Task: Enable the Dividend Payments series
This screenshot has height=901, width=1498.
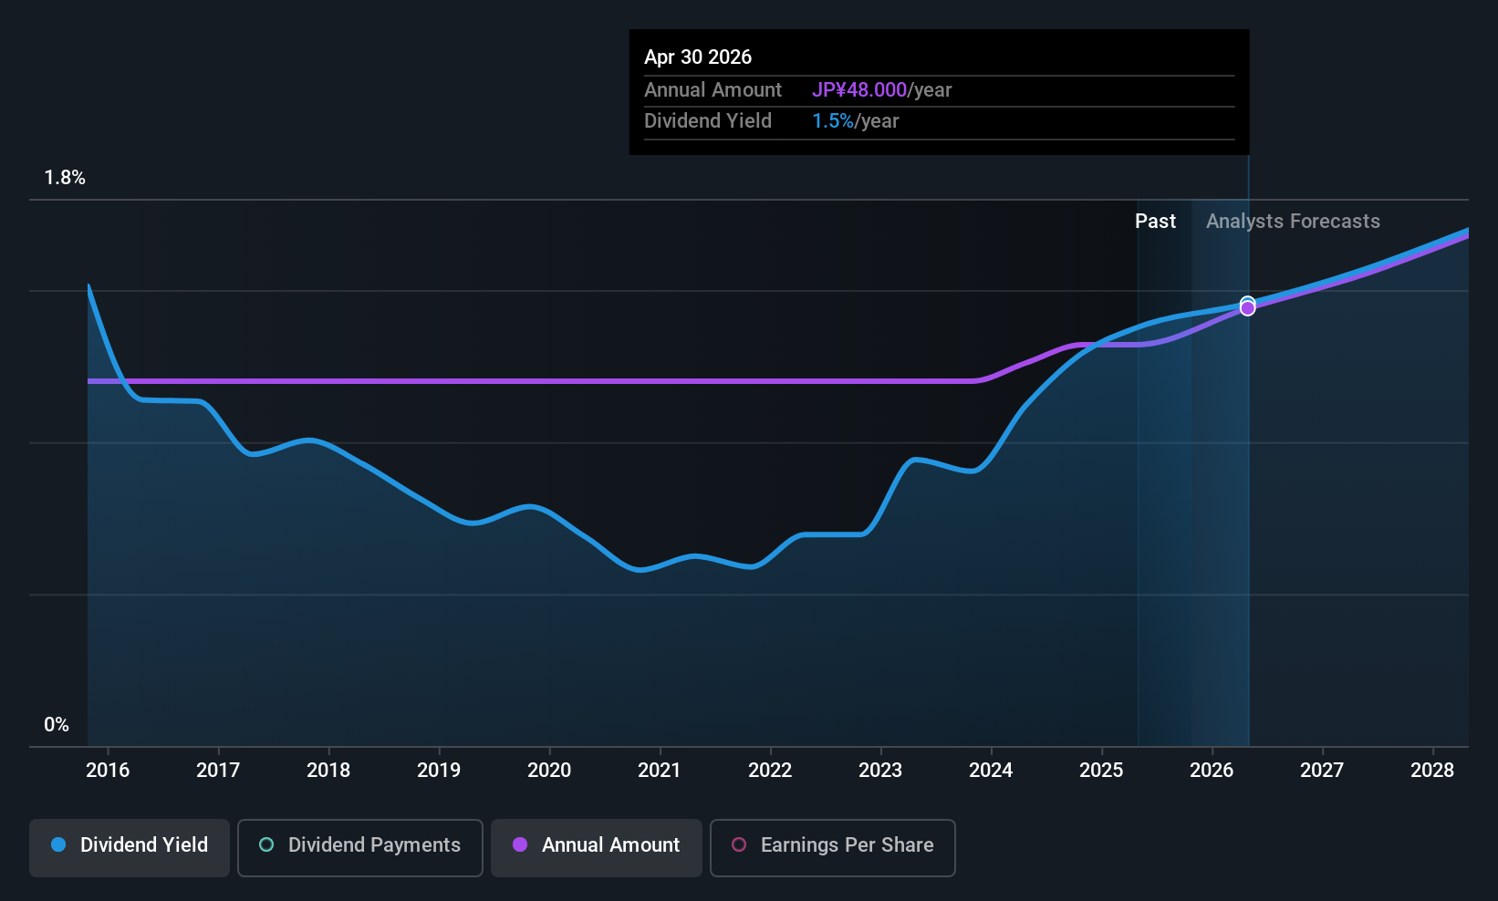Action: coord(360,847)
